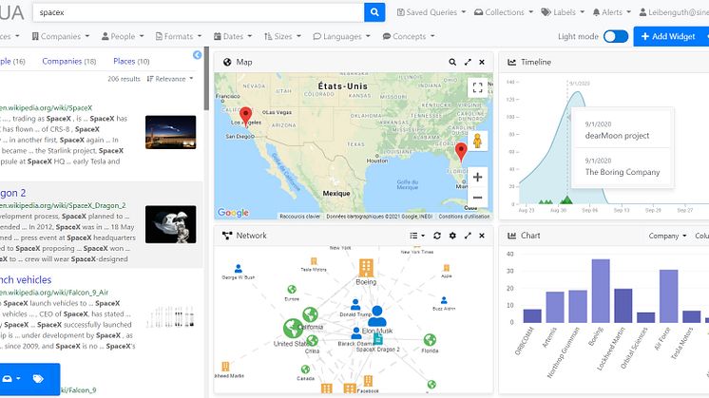Click the Boeing bar in the chart
The width and height of the screenshot is (709, 398).
pos(600,291)
